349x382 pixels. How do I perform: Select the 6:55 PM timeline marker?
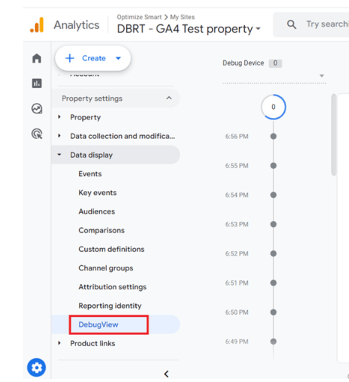click(x=273, y=166)
